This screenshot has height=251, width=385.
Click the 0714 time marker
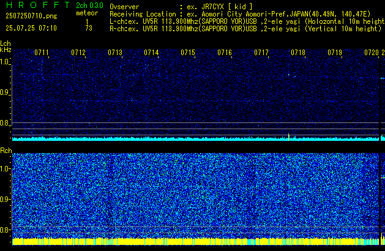click(x=151, y=53)
